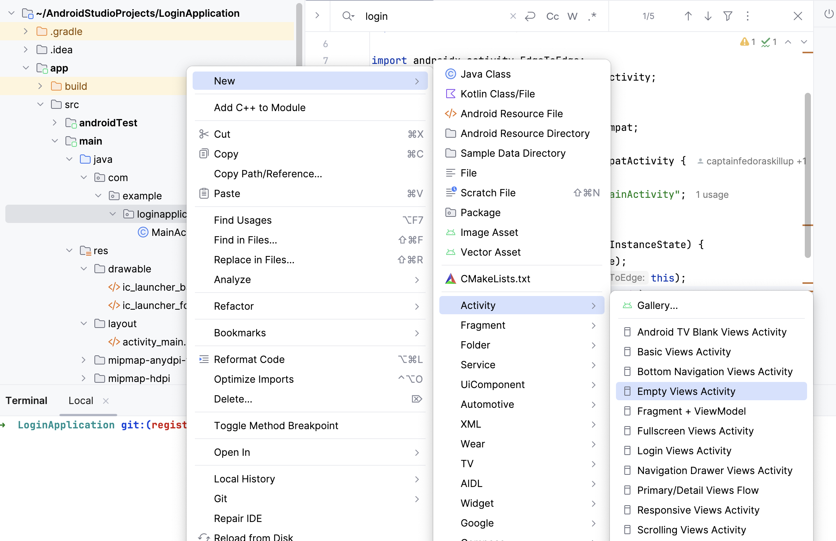Screen dimensions: 836x541
Task: Create a new Scratch File
Action: [522, 193]
